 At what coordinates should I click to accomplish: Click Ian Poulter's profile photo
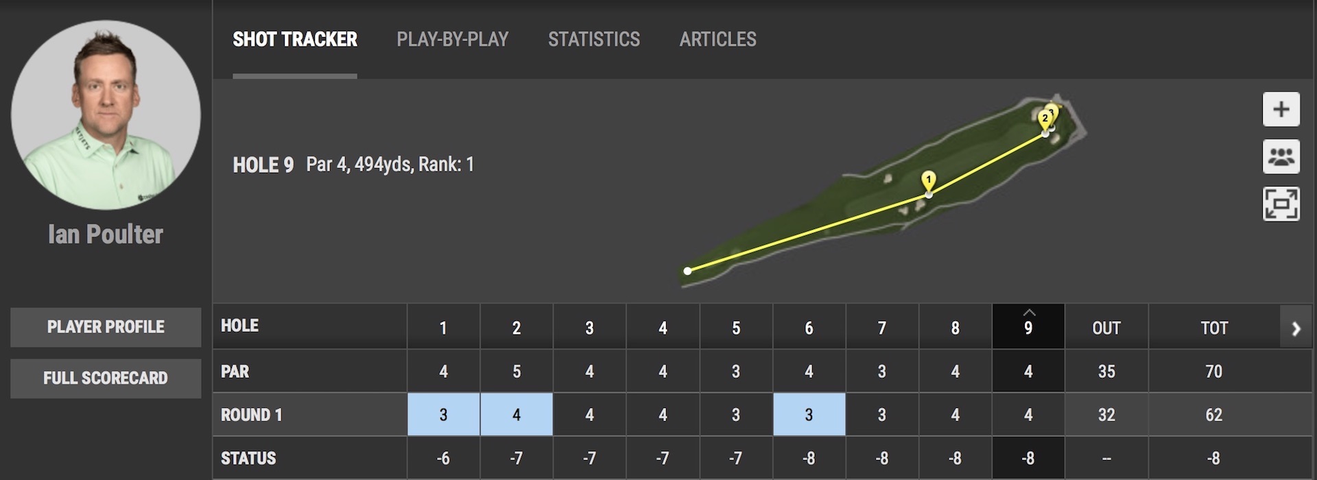(106, 115)
